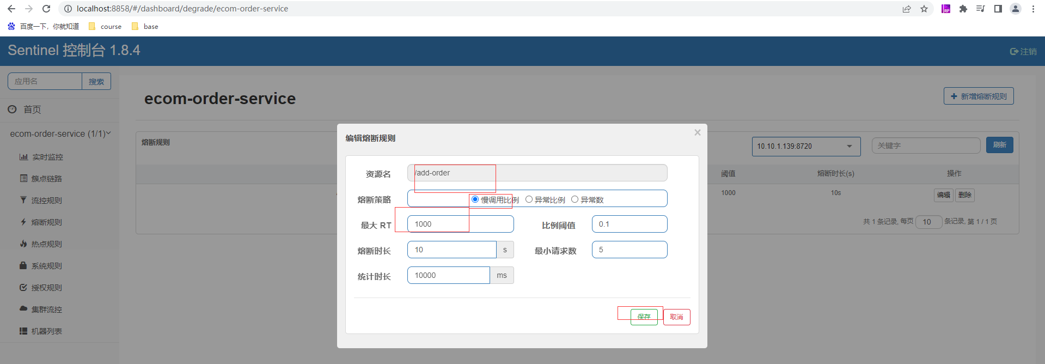
Task: Click the 最大 RT field
Action: (x=461, y=224)
